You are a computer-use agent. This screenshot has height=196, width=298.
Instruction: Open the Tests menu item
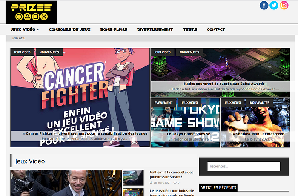190,29
